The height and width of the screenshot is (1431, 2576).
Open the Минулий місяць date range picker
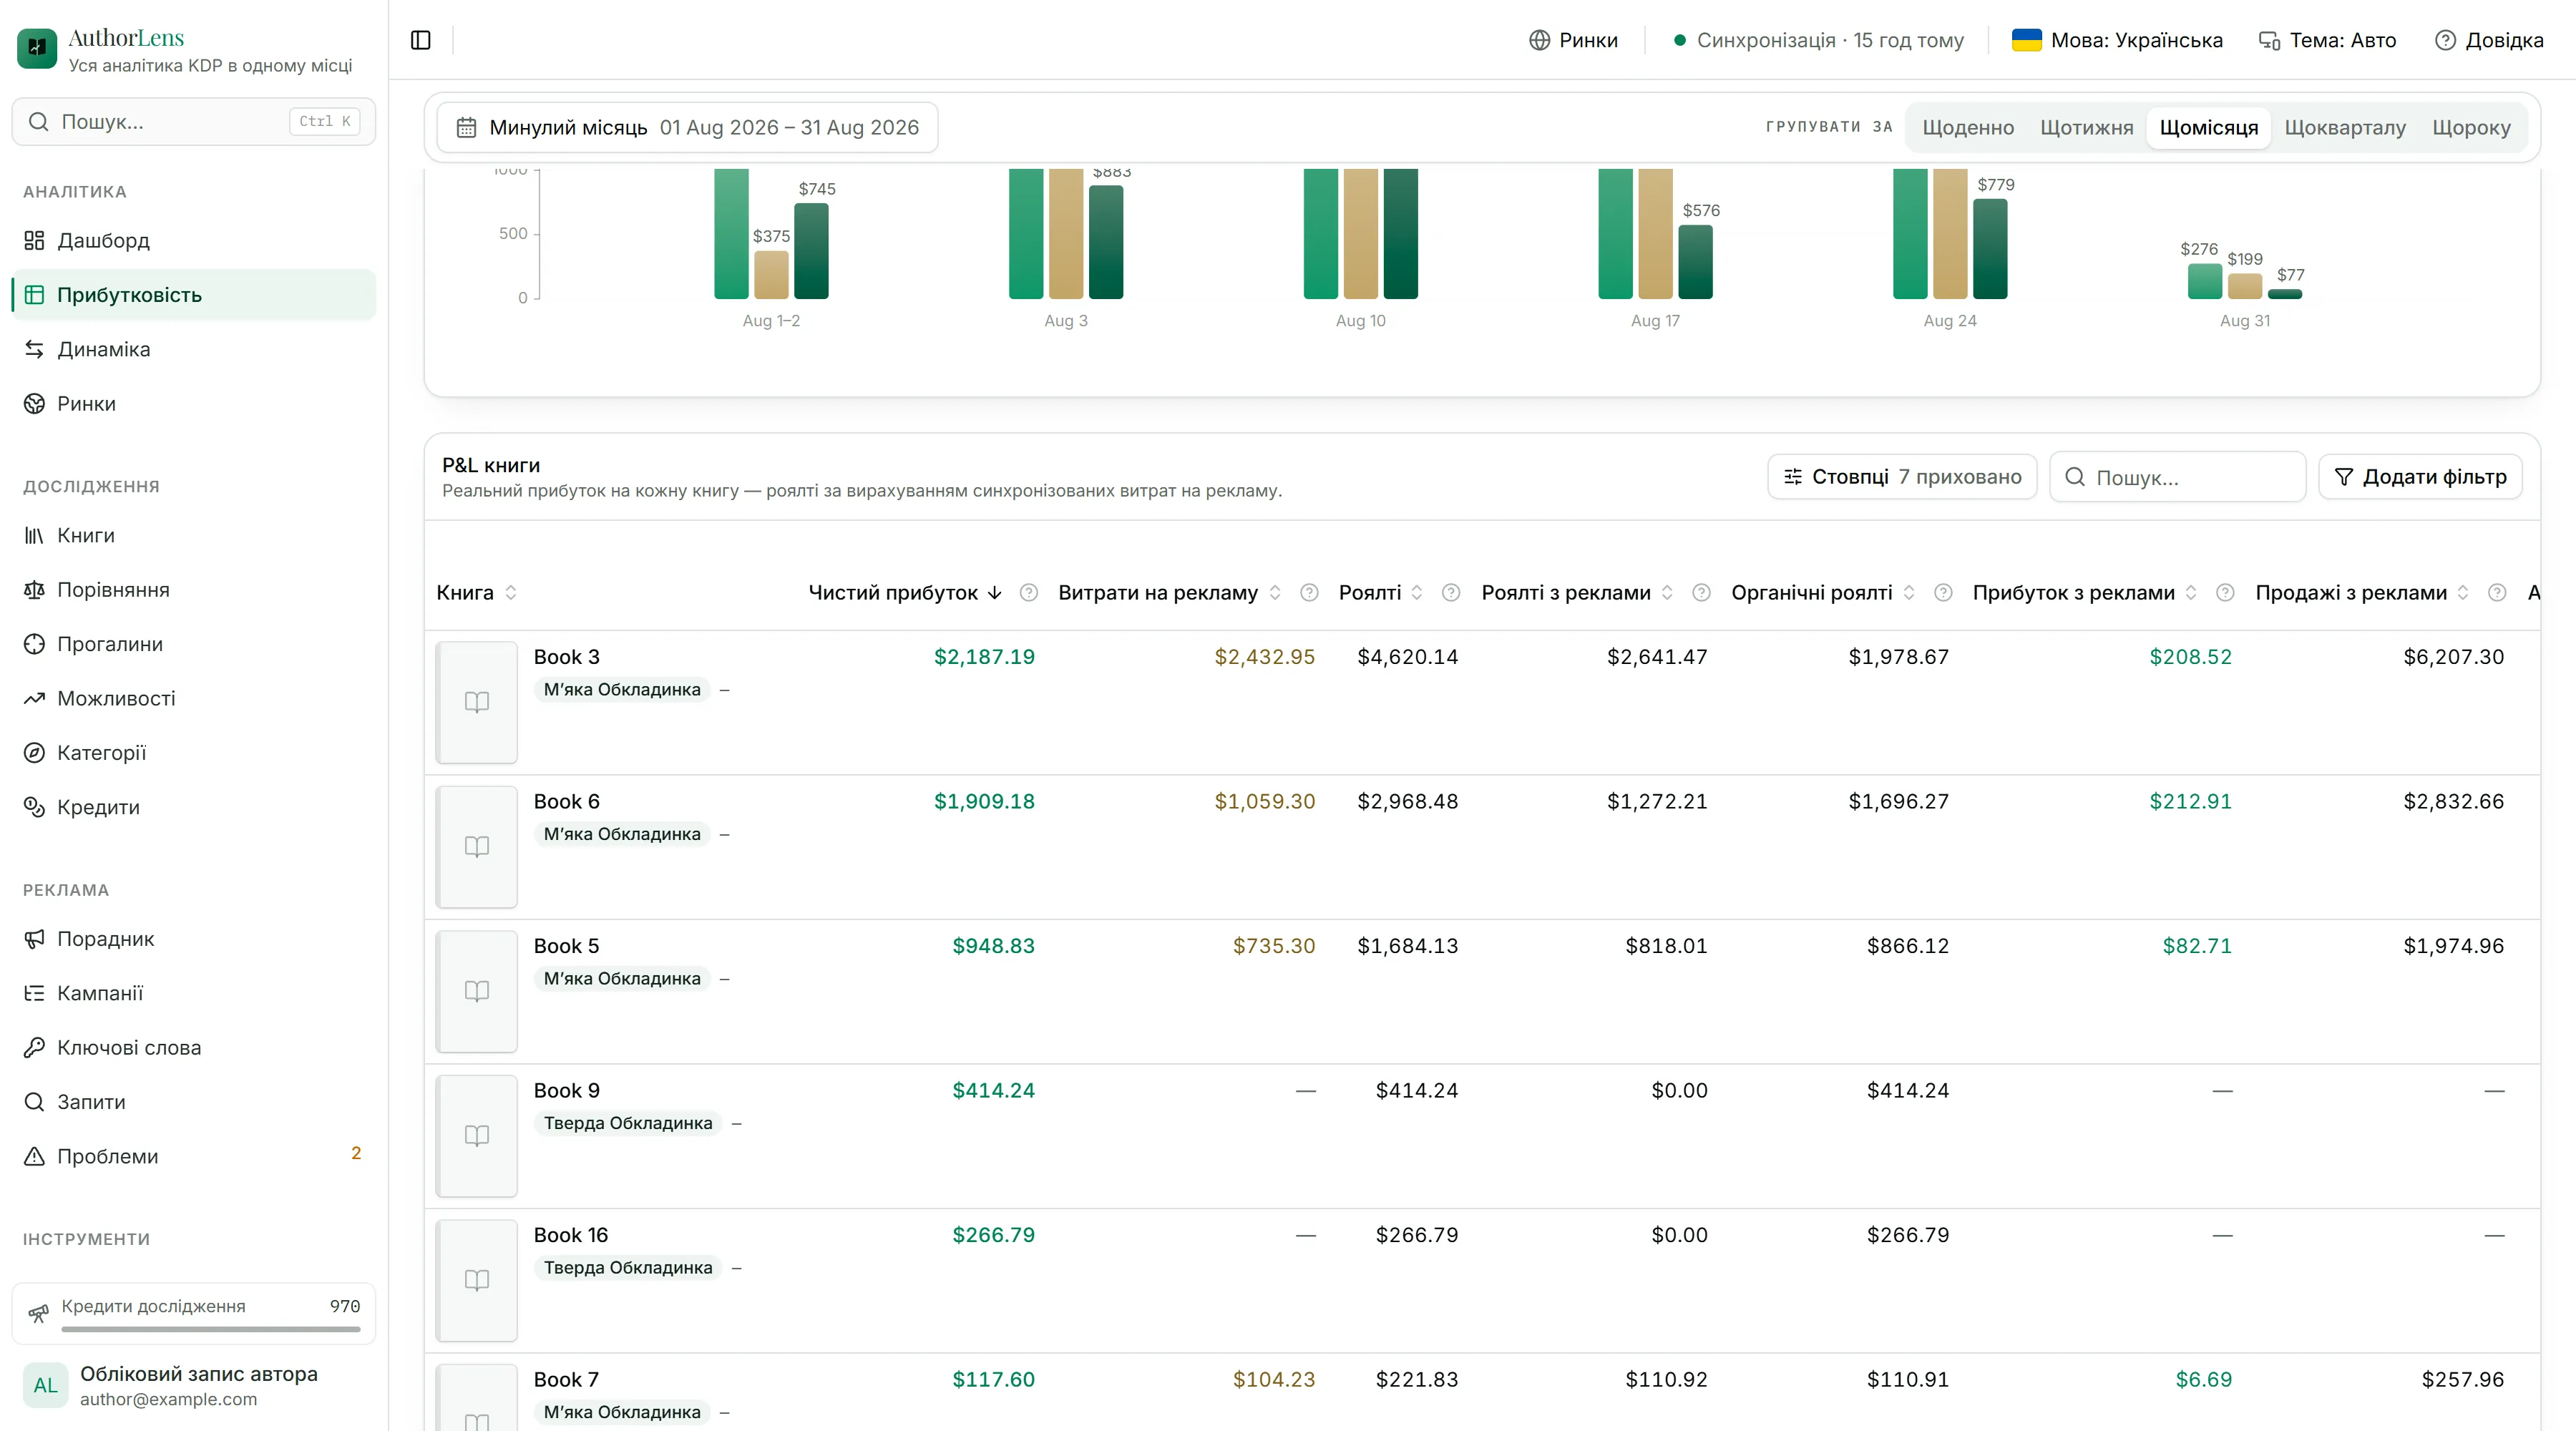(688, 127)
